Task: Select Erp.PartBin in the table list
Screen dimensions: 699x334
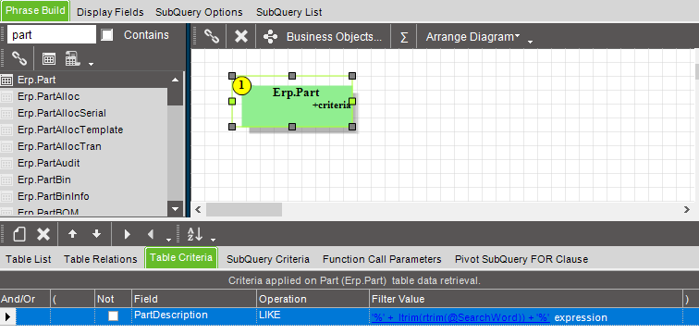Action: coord(44,179)
